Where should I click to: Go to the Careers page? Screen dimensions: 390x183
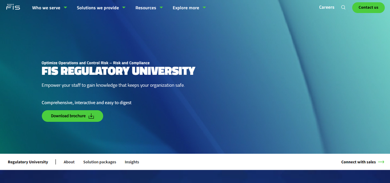(326, 7)
